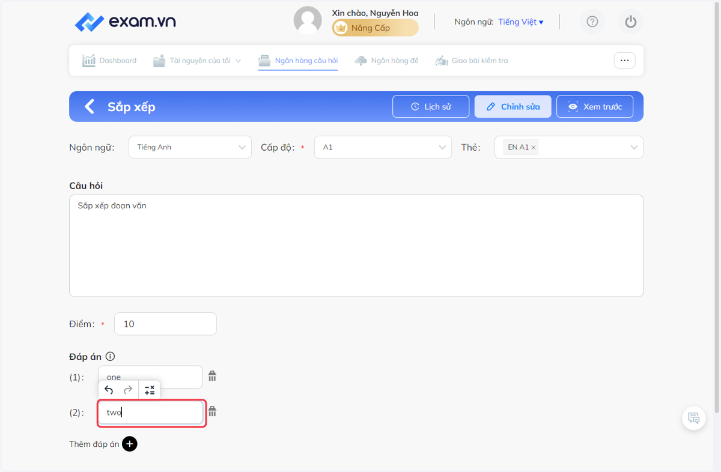
Task: Delete answer (1) with trash icon
Action: click(212, 376)
